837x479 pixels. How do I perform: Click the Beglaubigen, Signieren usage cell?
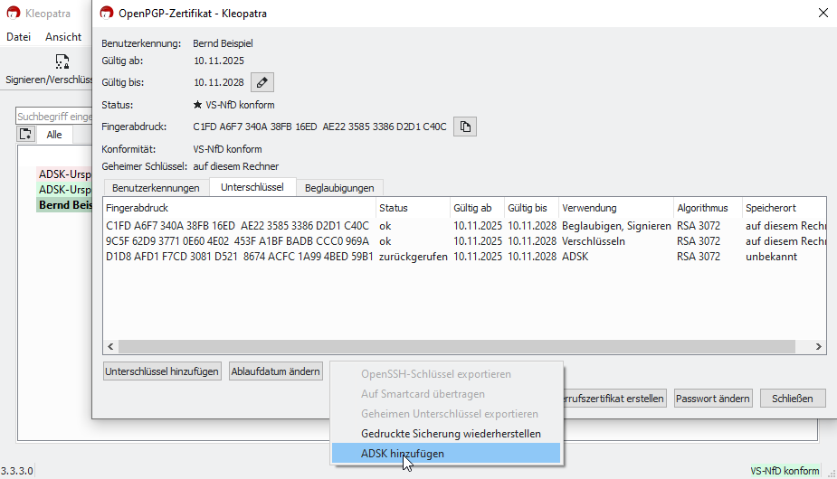[x=616, y=226]
